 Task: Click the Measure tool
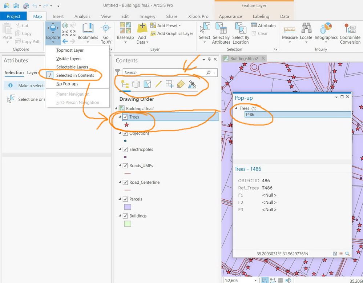(x=290, y=33)
